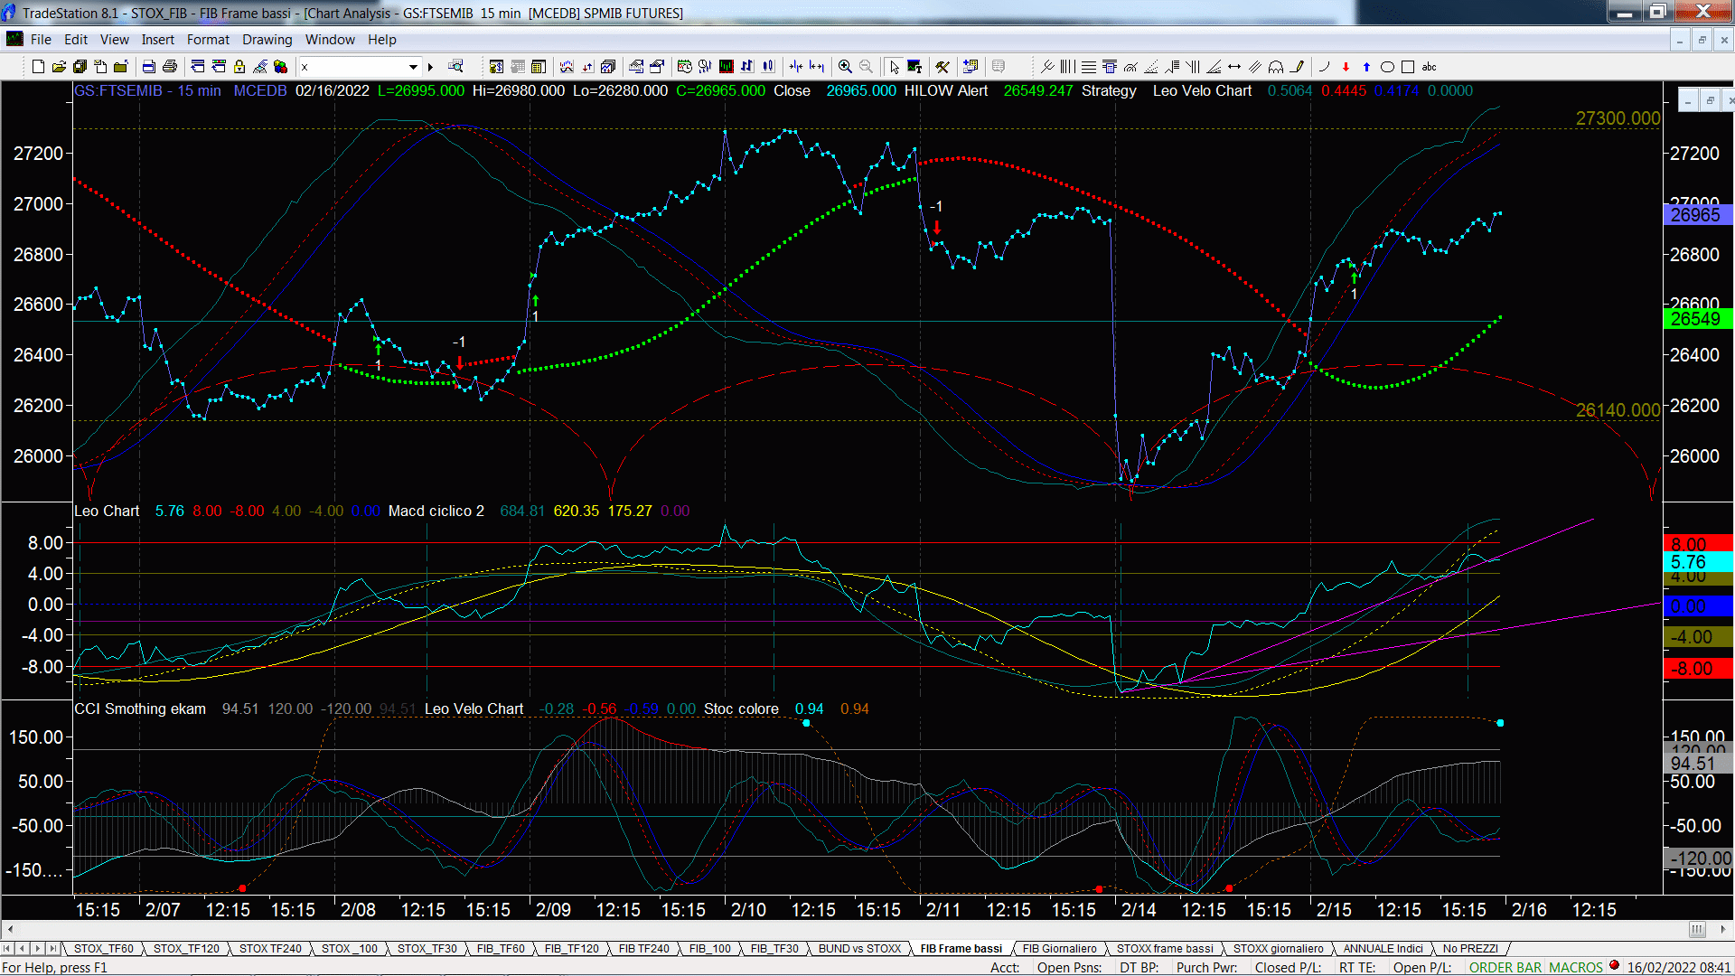Open the View menu

click(x=114, y=40)
